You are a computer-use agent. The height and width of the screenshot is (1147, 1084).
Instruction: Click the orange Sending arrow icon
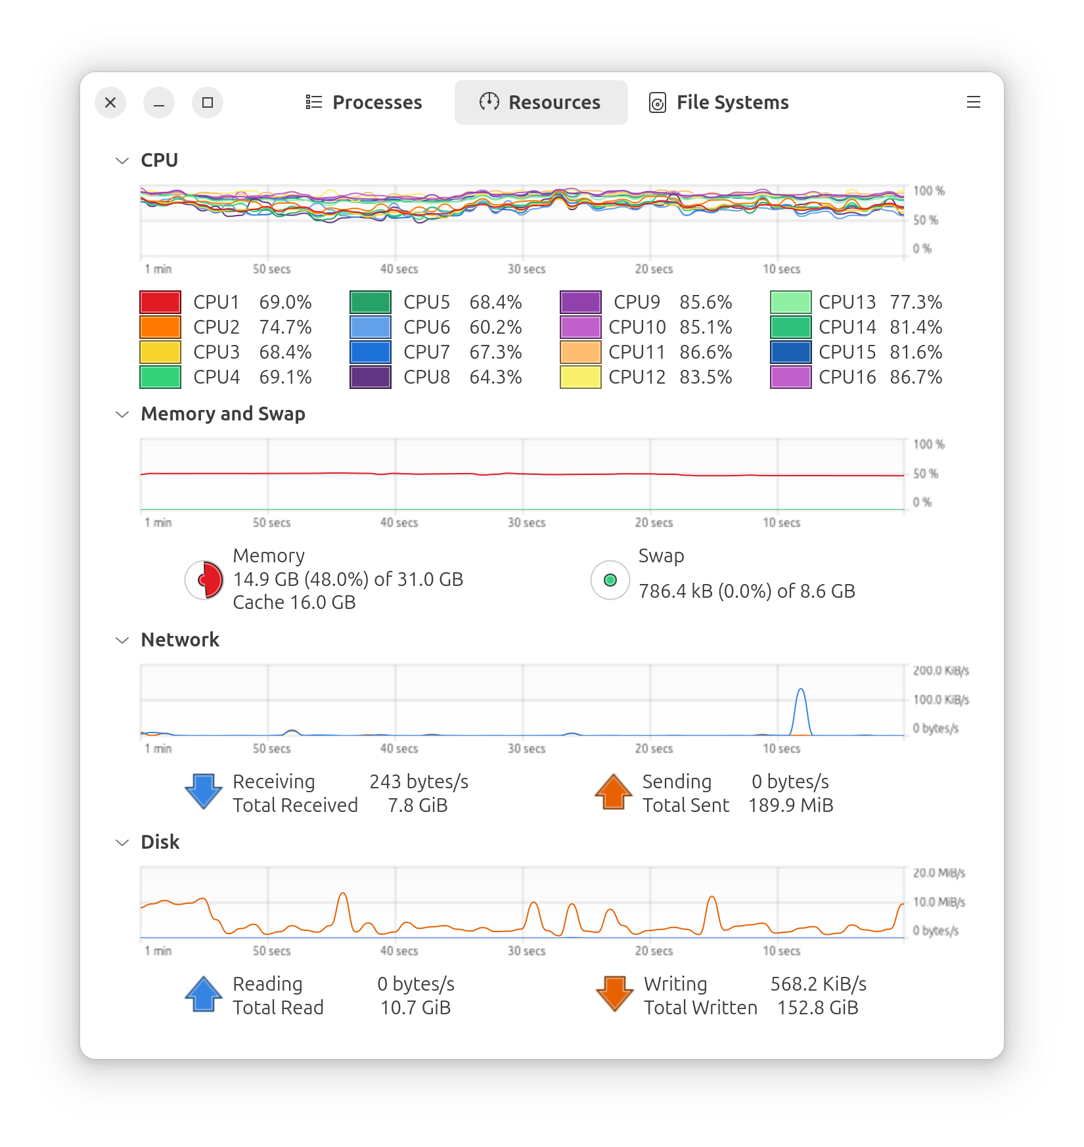613,792
